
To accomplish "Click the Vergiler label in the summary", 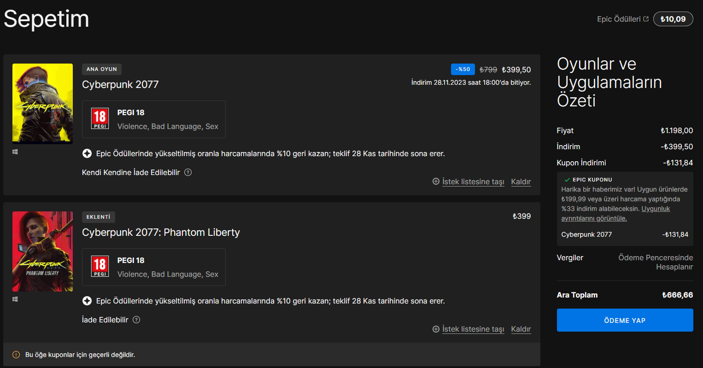I will click(570, 257).
